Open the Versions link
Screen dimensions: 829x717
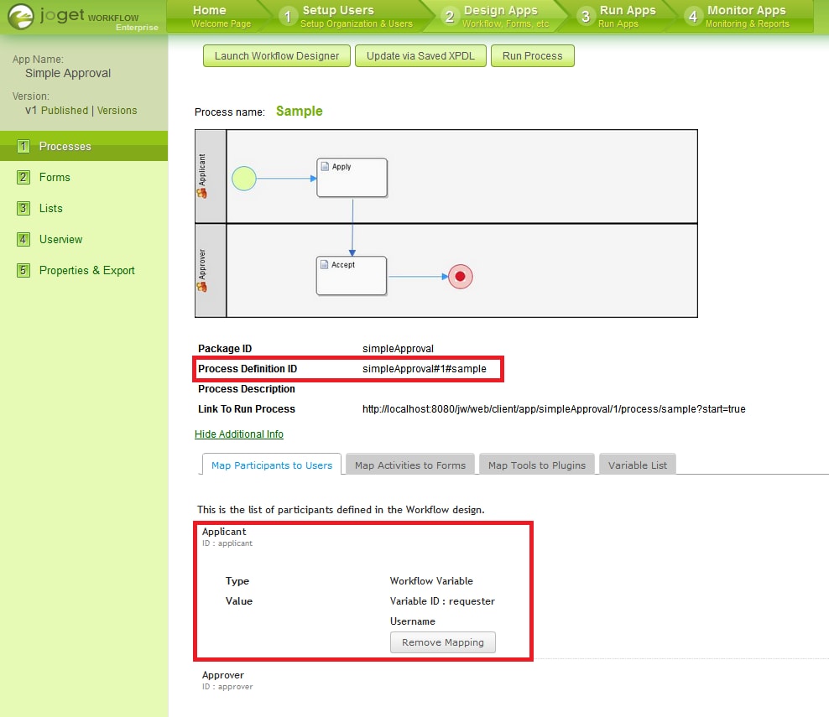tap(117, 111)
